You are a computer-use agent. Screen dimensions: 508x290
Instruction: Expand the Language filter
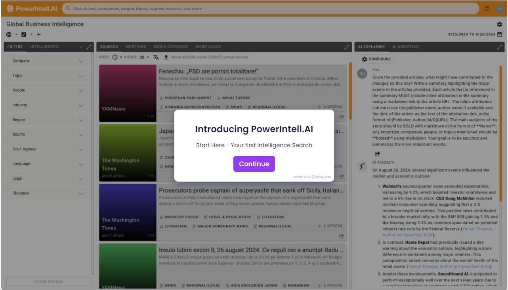coord(48,164)
